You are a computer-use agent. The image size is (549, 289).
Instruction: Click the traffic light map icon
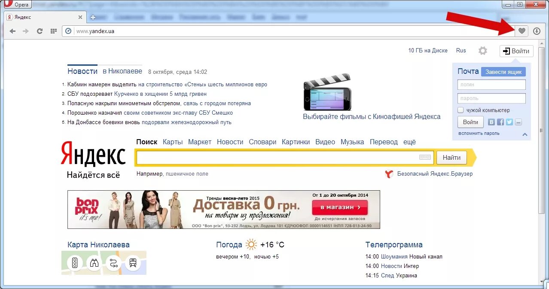click(x=74, y=263)
